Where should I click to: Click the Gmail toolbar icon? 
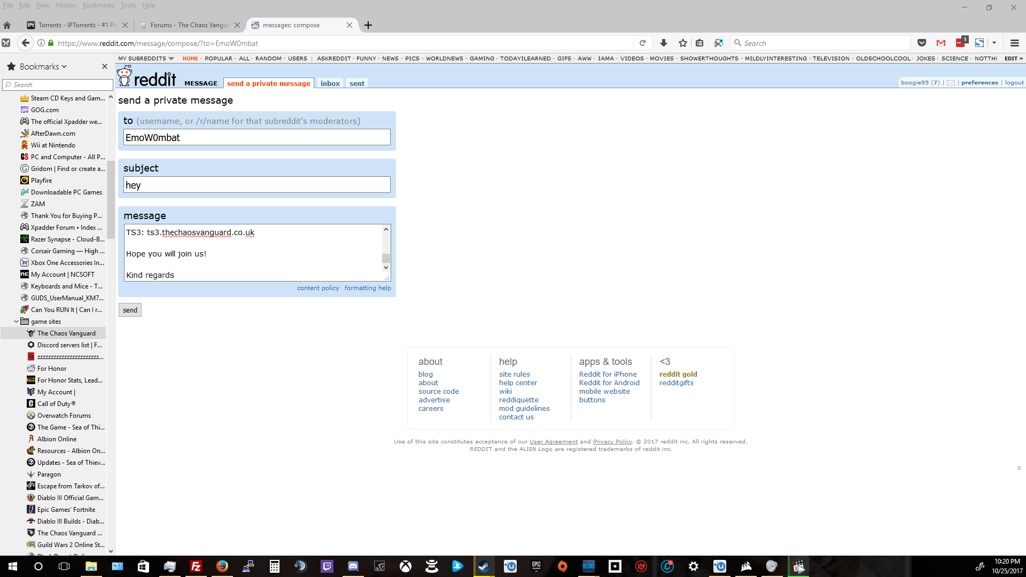click(x=941, y=43)
